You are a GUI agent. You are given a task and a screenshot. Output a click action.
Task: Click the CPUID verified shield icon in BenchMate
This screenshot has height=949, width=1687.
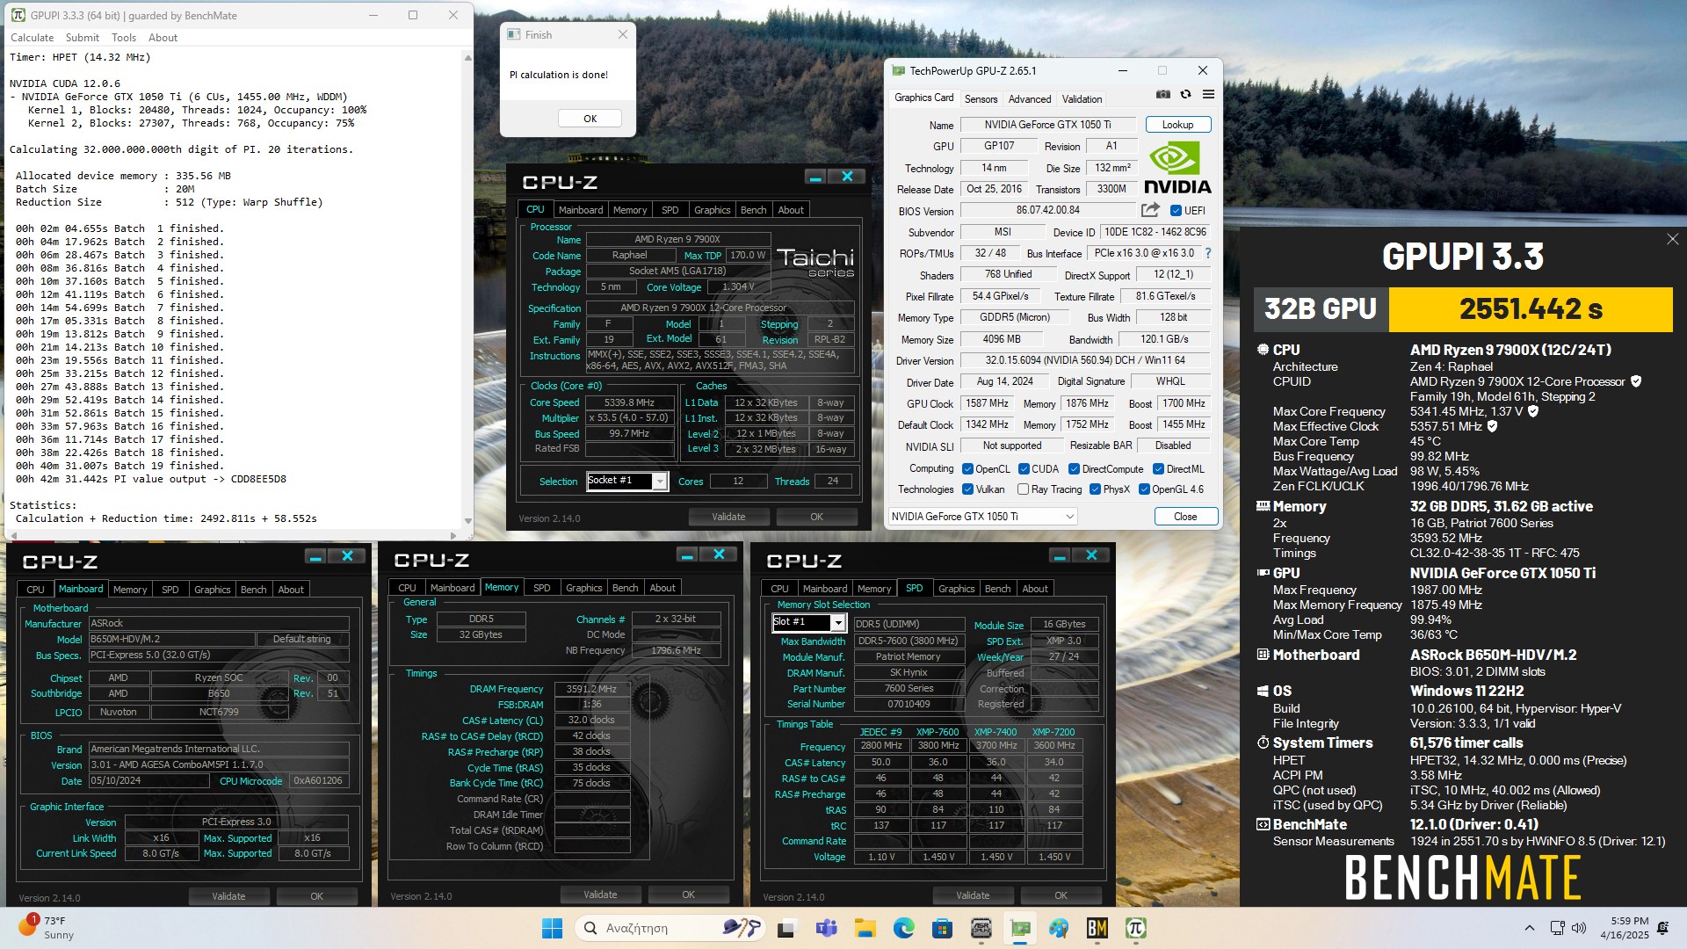(x=1636, y=381)
